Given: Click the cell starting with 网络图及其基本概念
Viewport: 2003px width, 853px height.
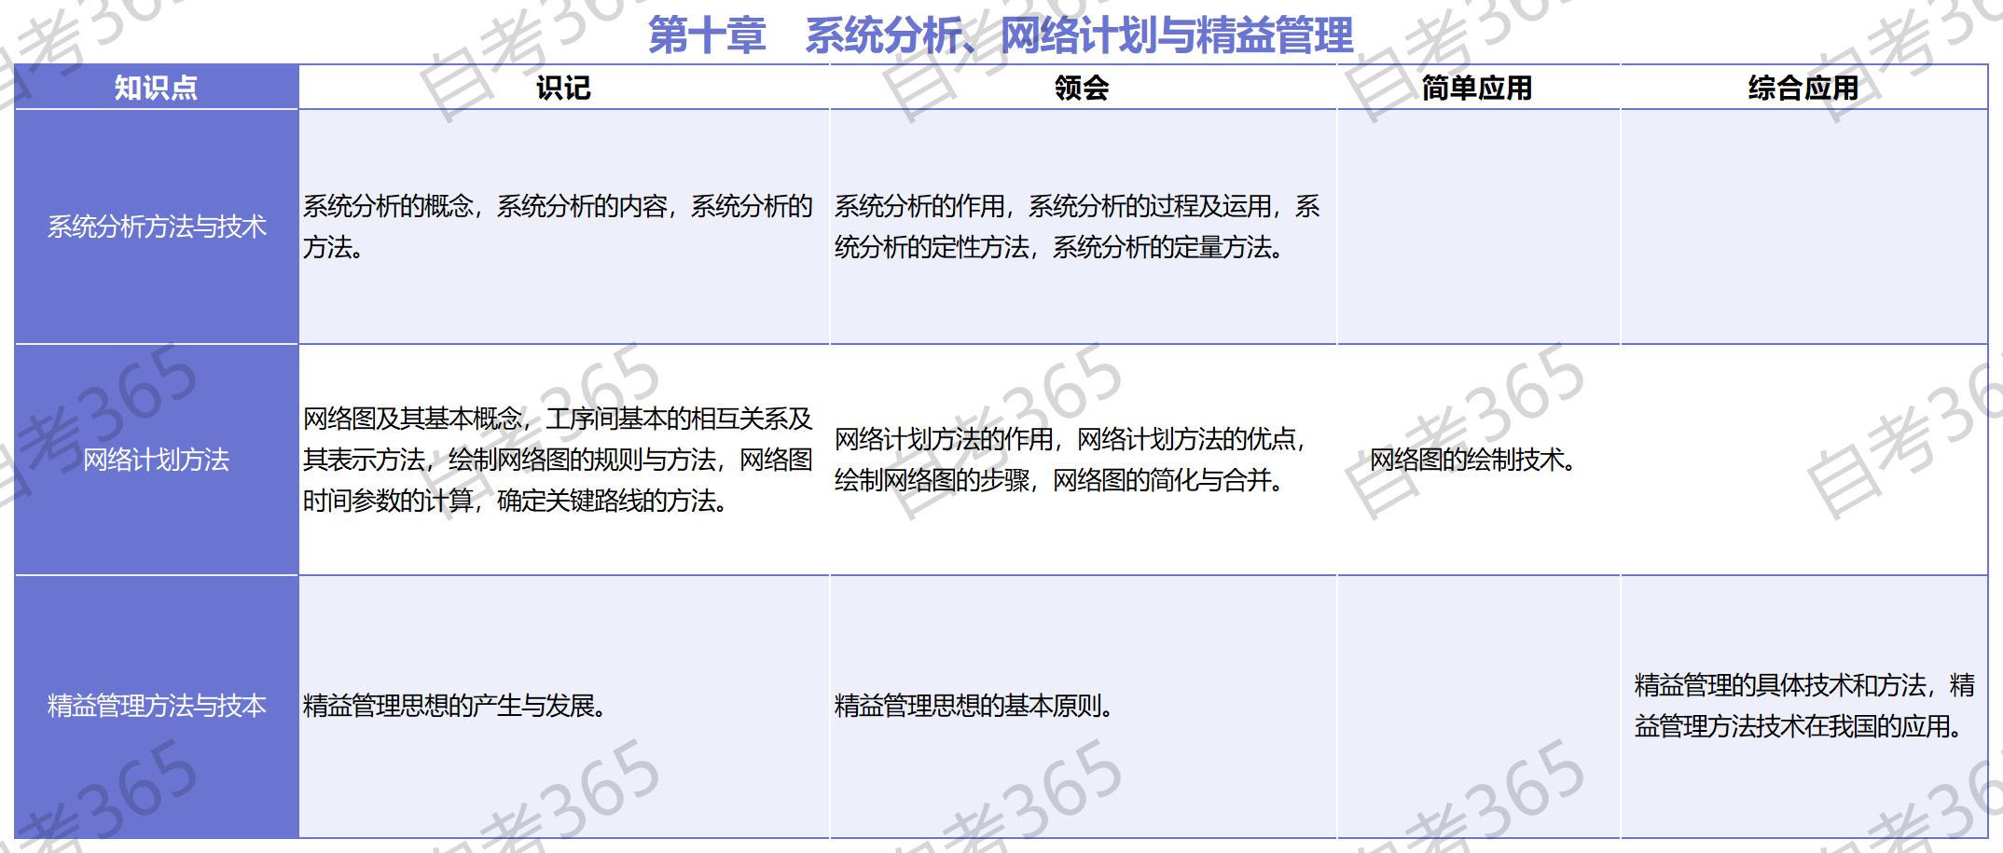Looking at the screenshot, I should click(x=558, y=460).
